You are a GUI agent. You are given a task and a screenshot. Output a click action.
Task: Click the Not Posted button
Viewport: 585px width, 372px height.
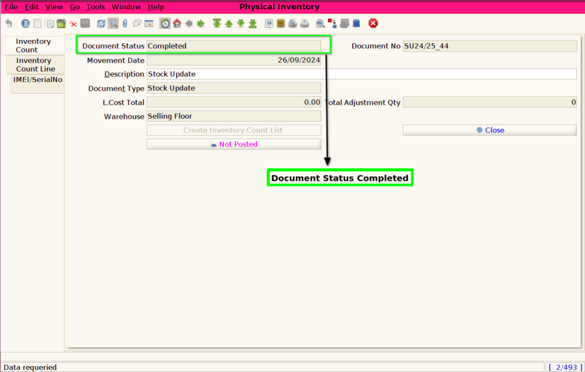(x=234, y=144)
